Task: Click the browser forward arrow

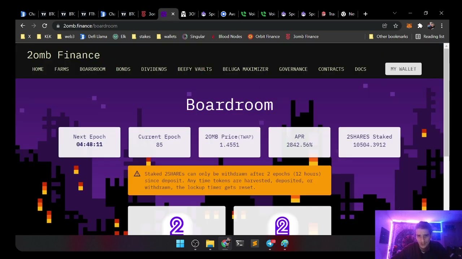Action: point(34,26)
